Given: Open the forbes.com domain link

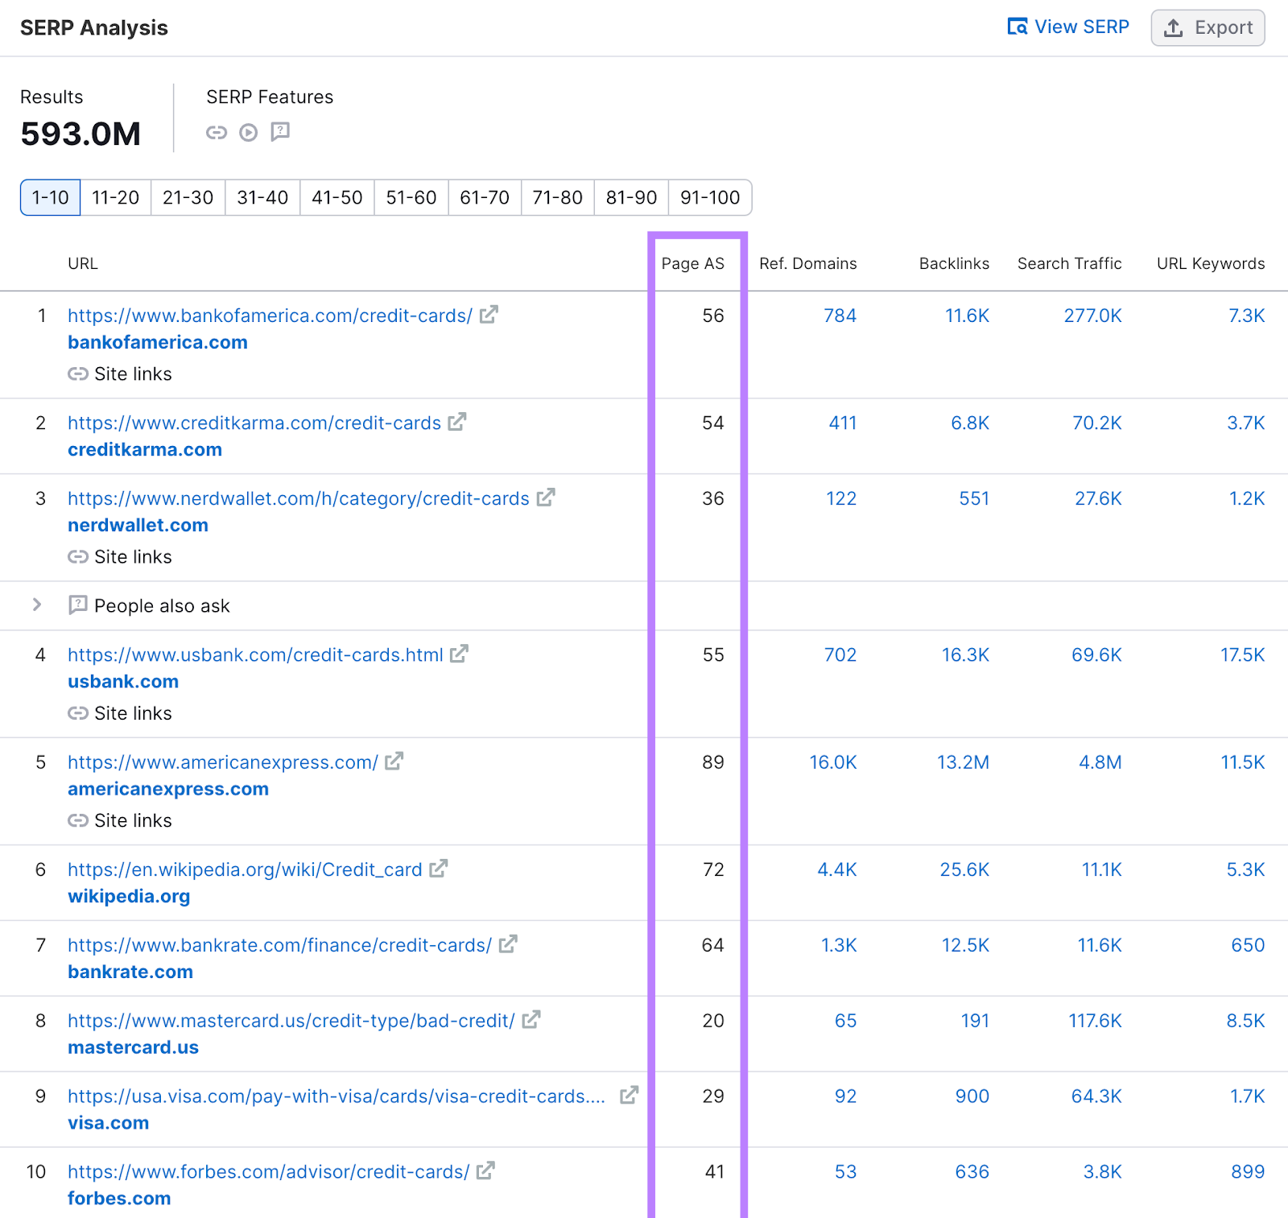Looking at the screenshot, I should pyautogui.click(x=119, y=1198).
